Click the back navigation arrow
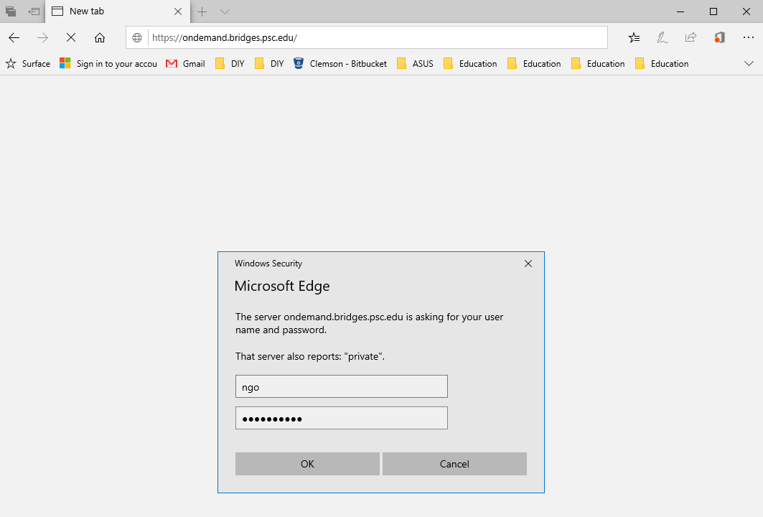The image size is (763, 517). (14, 38)
